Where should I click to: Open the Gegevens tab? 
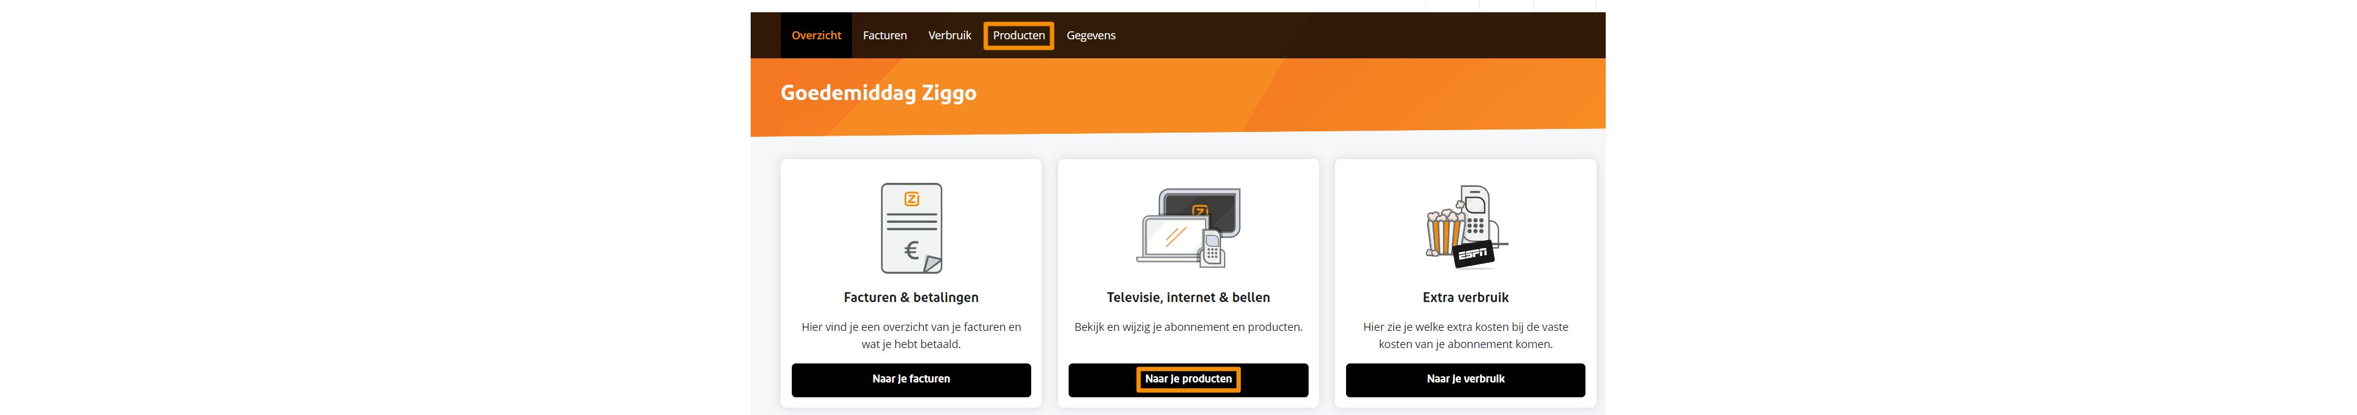tap(1091, 36)
